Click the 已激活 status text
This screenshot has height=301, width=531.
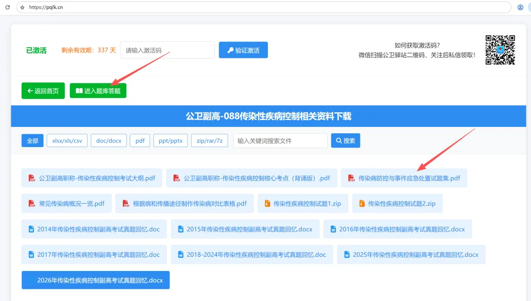tap(36, 51)
